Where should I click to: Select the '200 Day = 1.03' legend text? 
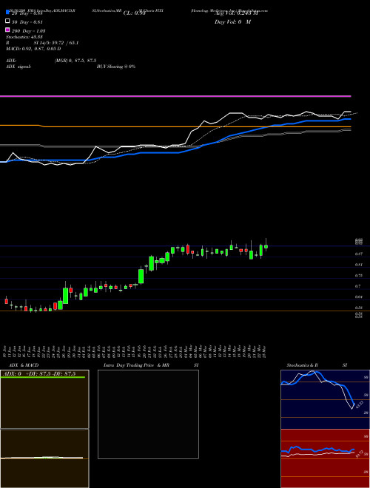pyautogui.click(x=28, y=31)
